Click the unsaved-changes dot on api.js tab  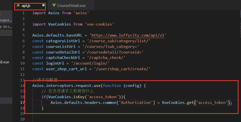coord(43,5)
